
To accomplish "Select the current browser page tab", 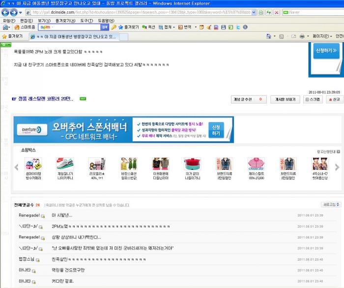I will [x=78, y=36].
